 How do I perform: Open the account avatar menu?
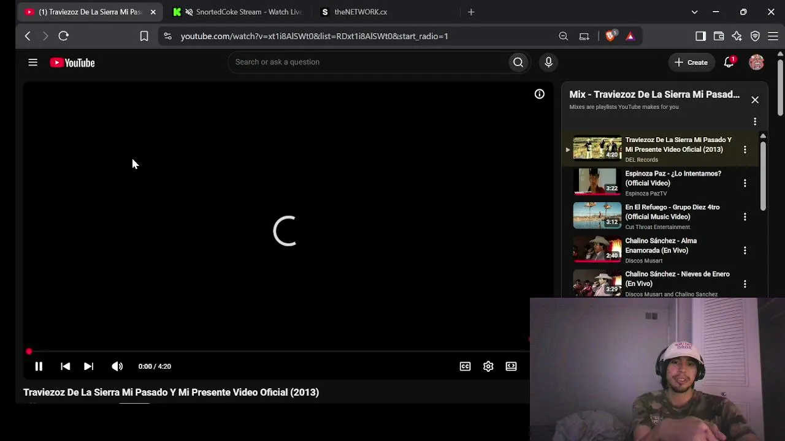tap(756, 62)
